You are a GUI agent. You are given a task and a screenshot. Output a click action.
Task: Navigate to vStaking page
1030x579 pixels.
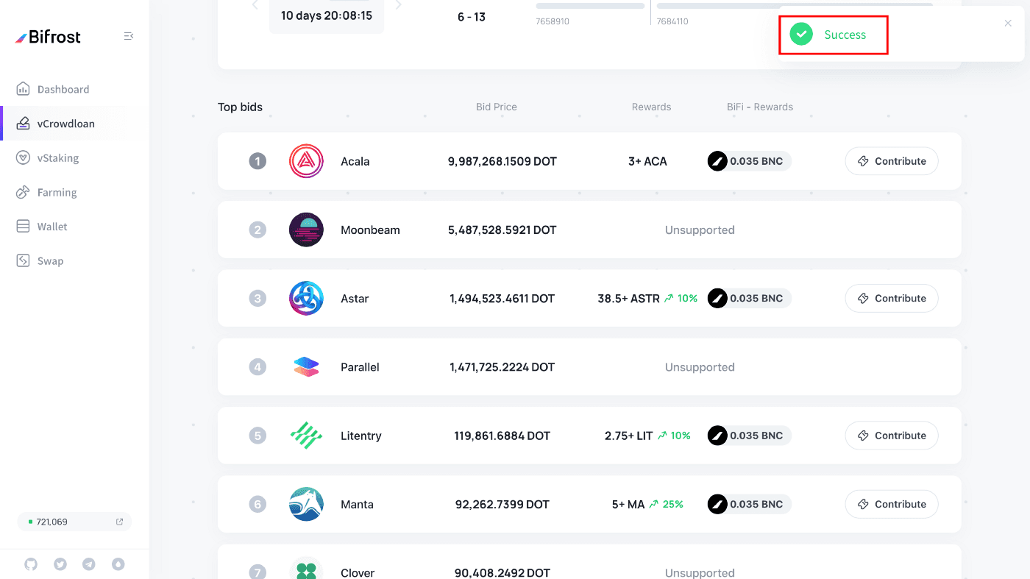click(x=58, y=158)
